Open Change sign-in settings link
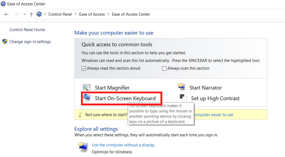The width and height of the screenshot is (285, 157). pyautogui.click(x=30, y=42)
